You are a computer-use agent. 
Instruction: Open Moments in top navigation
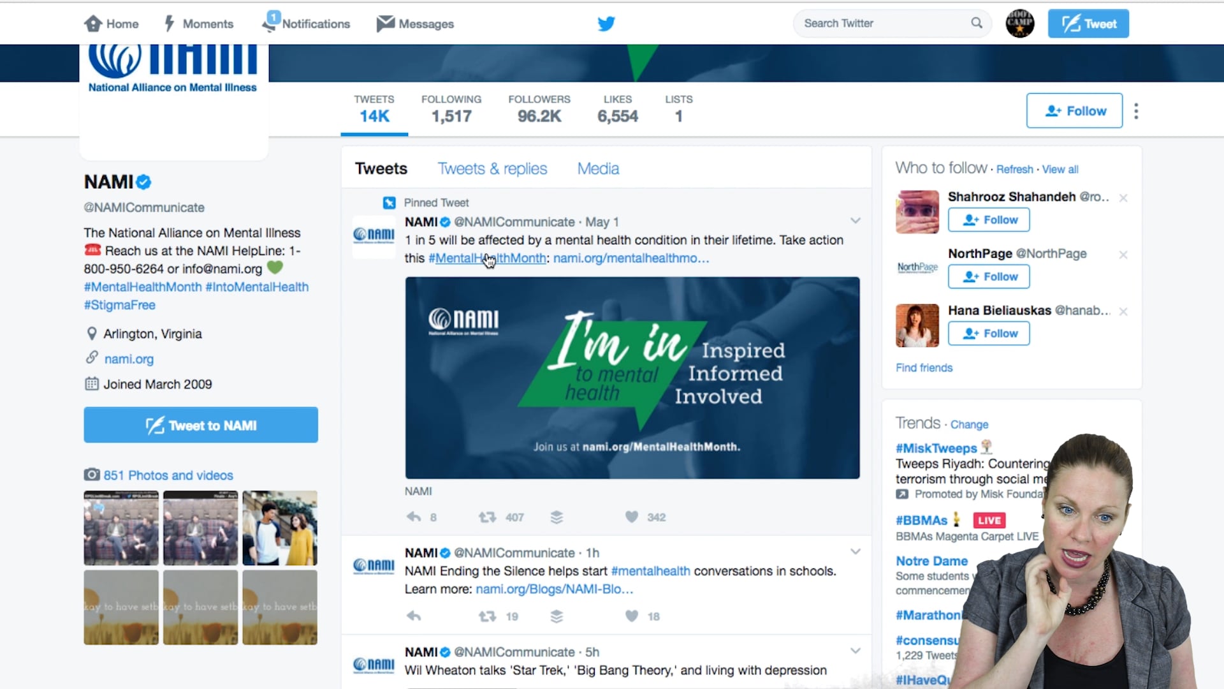point(199,24)
